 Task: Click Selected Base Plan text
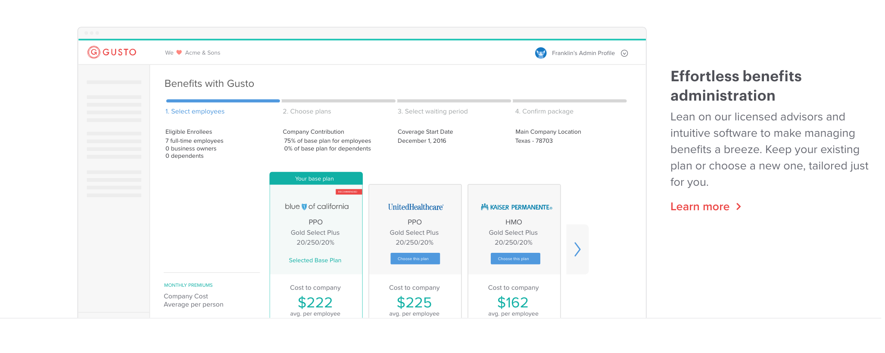coord(315,261)
